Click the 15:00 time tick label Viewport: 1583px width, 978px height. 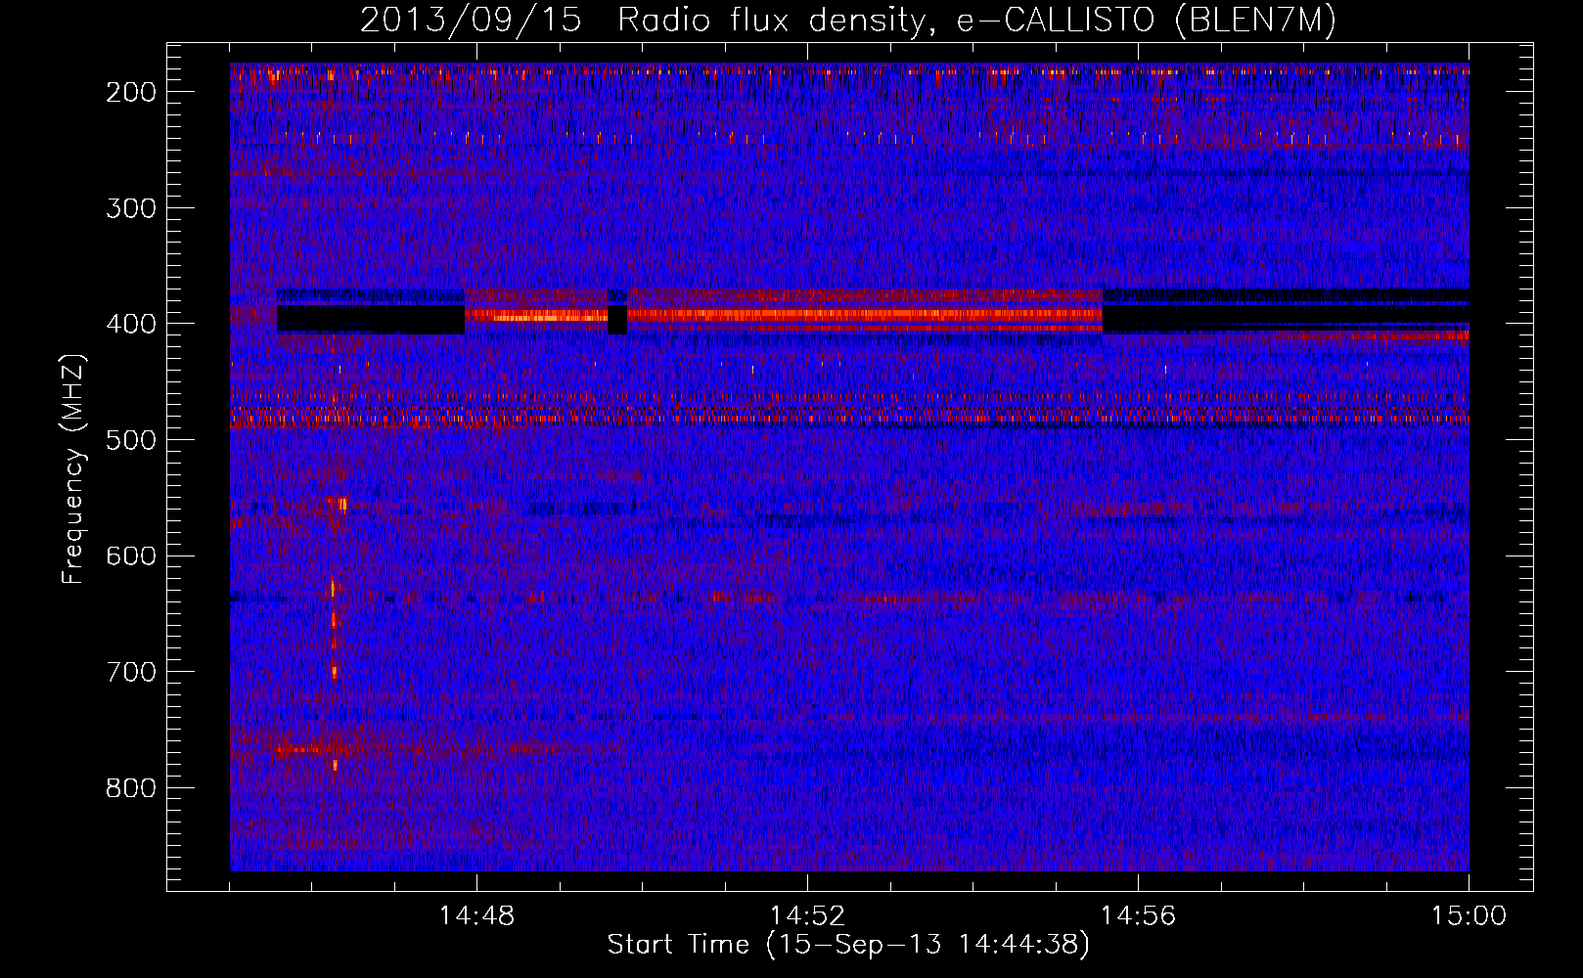click(x=1469, y=916)
